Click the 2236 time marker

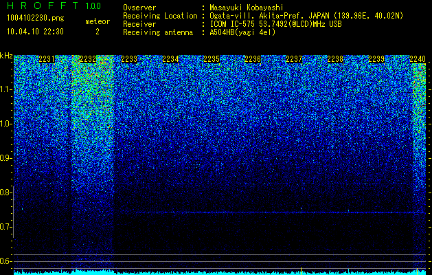pyautogui.click(x=253, y=59)
